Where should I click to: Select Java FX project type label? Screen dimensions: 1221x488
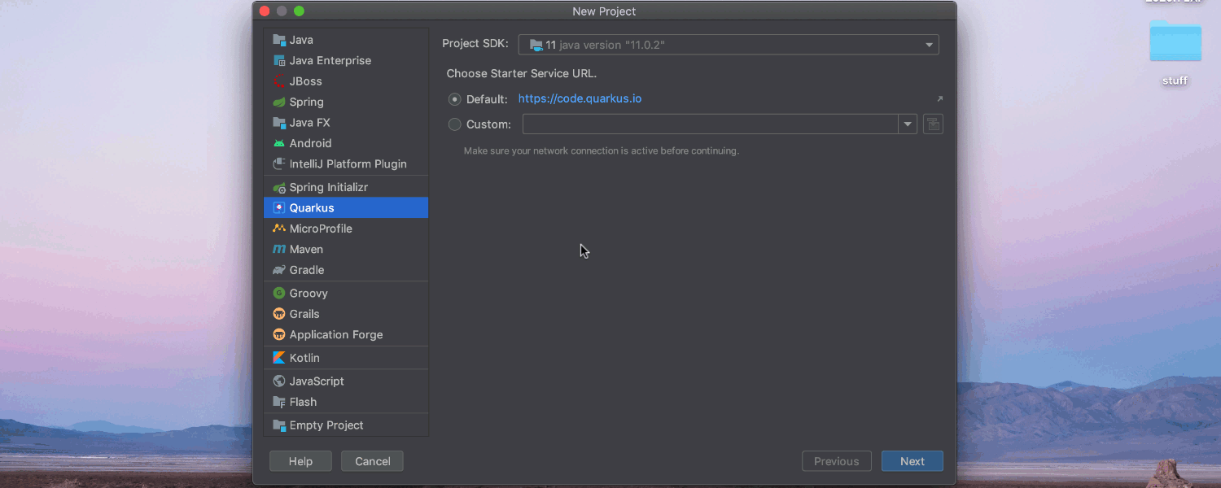point(310,123)
